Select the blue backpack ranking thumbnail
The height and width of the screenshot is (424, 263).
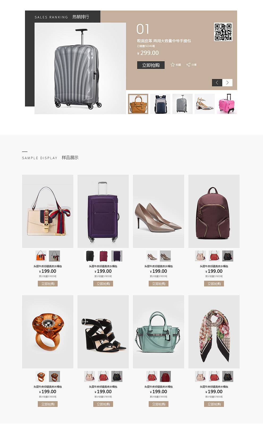160,104
